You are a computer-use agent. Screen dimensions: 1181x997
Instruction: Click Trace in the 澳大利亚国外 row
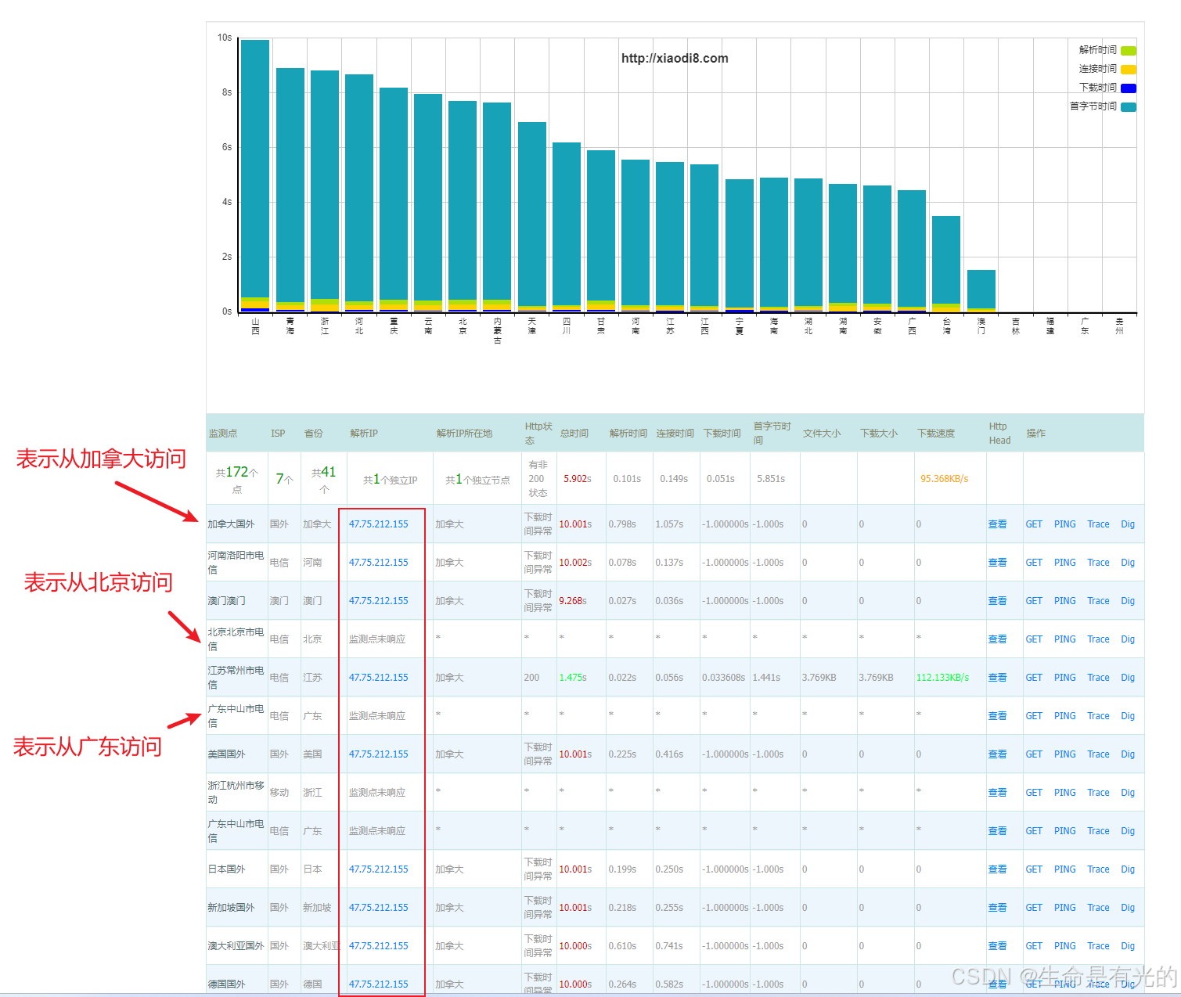click(1098, 946)
